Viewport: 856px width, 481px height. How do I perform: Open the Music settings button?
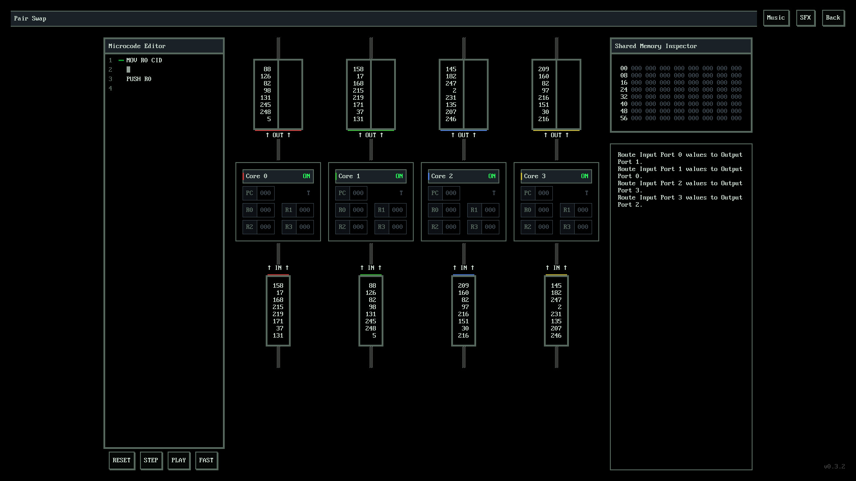click(x=776, y=18)
